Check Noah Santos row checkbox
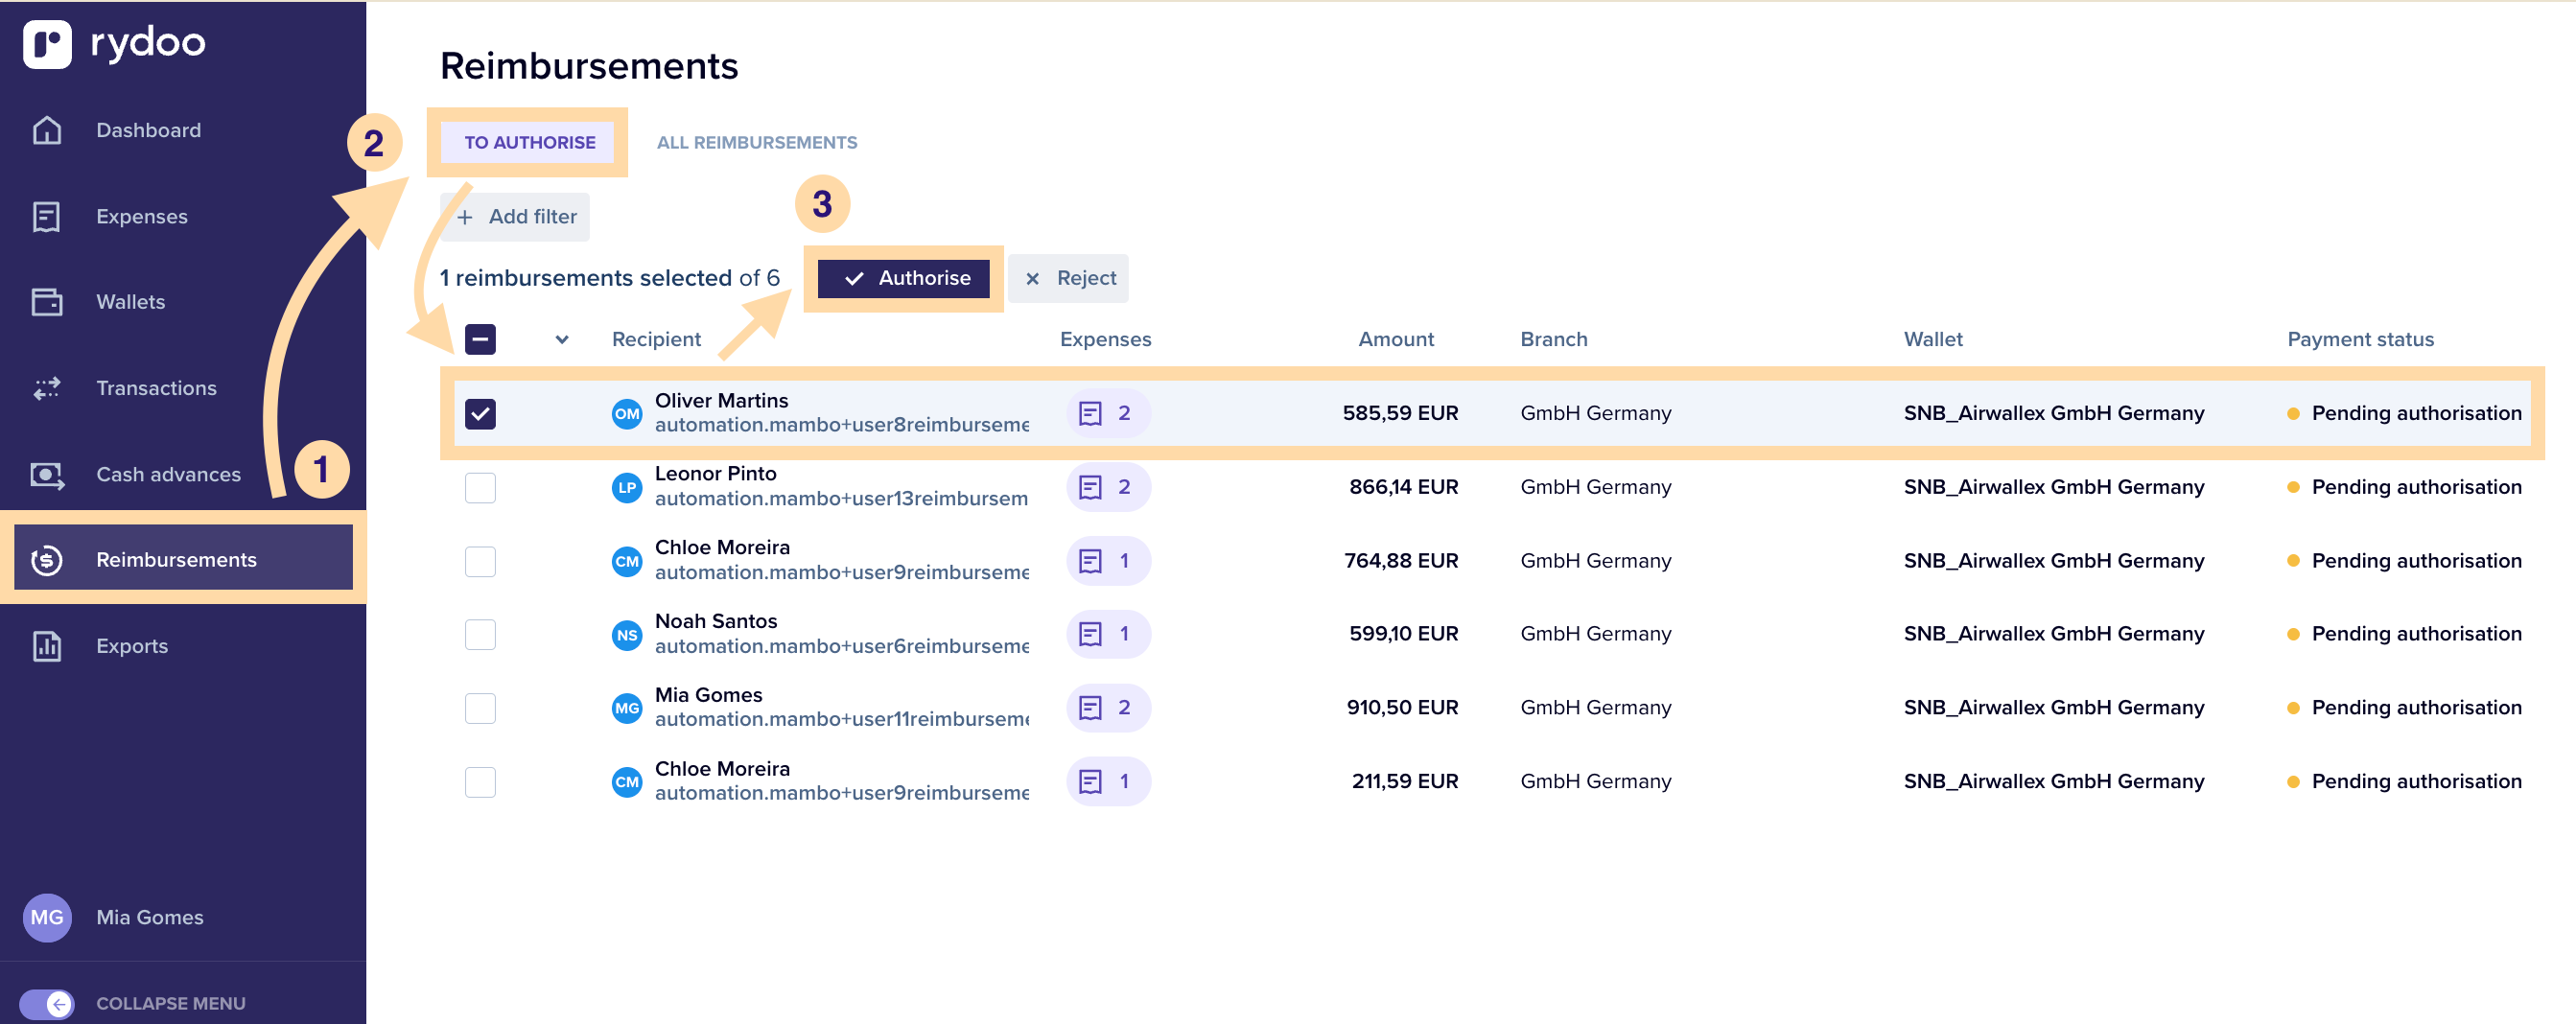2576x1024 pixels. pos(480,634)
